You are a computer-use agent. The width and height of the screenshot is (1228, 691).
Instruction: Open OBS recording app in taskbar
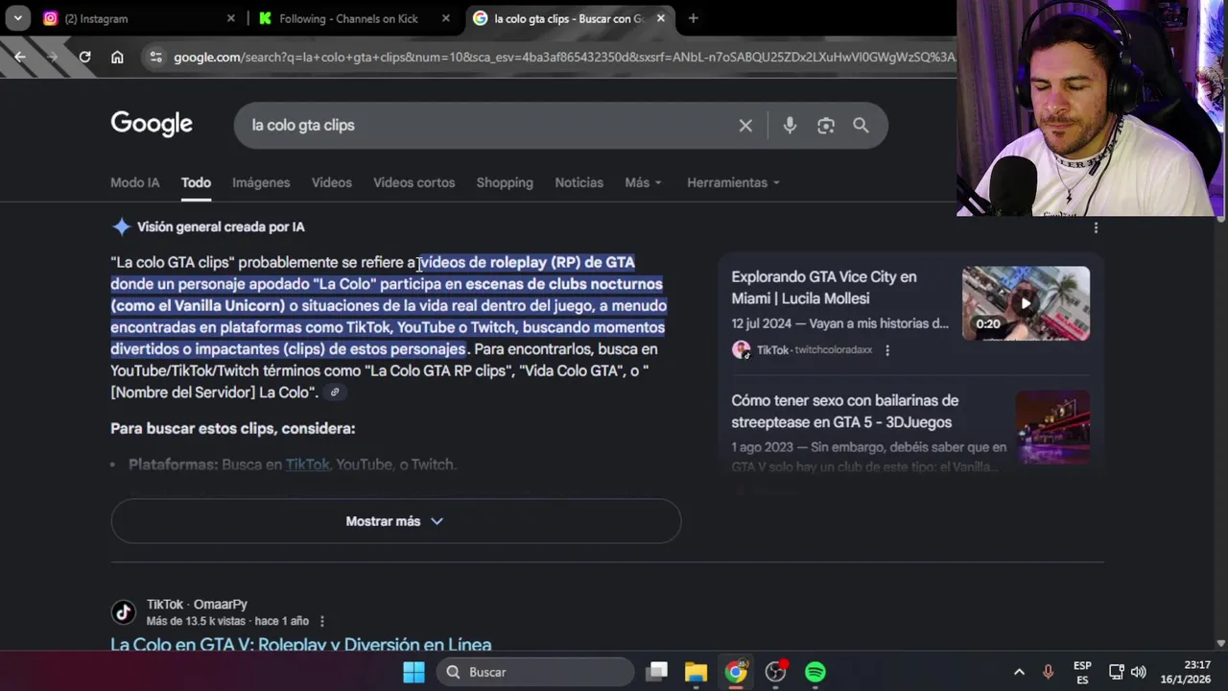click(x=776, y=672)
